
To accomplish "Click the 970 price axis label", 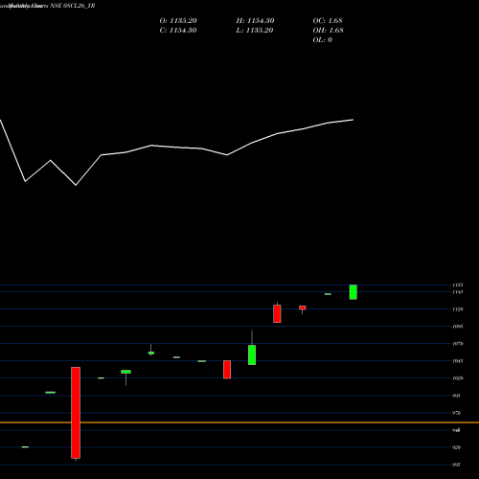I will pos(457,413).
